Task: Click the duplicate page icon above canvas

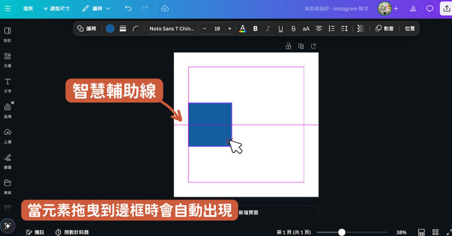Action: [301, 46]
